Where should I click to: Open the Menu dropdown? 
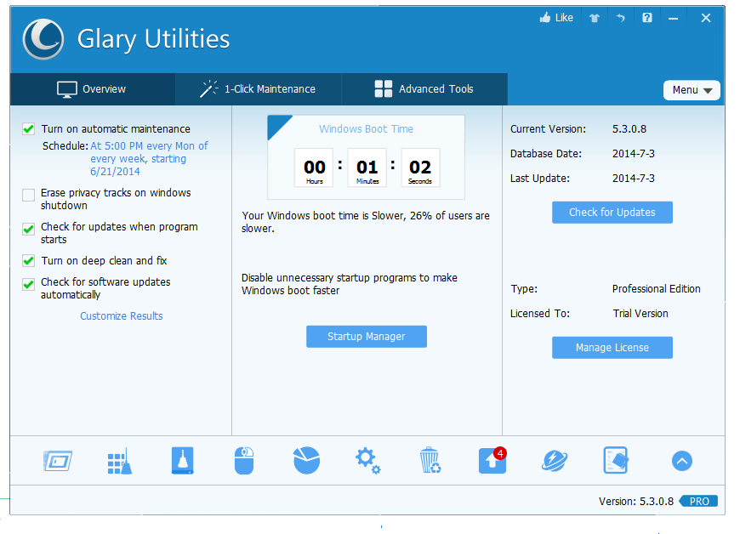click(x=692, y=90)
